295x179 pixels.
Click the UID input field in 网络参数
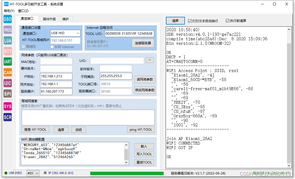click(117, 61)
